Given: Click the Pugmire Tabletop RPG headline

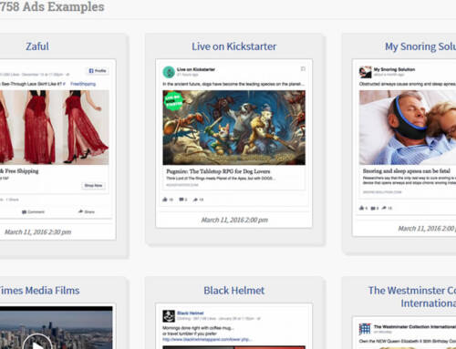Looking at the screenshot, I should pos(218,171).
